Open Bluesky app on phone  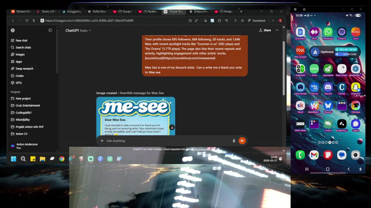pyautogui.click(x=328, y=107)
